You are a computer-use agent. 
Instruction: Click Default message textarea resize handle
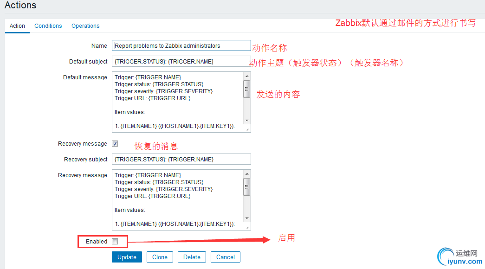(247, 129)
